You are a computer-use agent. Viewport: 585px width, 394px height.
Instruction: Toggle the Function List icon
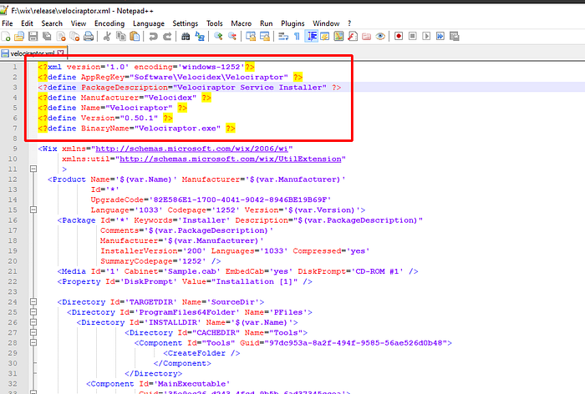(x=353, y=37)
